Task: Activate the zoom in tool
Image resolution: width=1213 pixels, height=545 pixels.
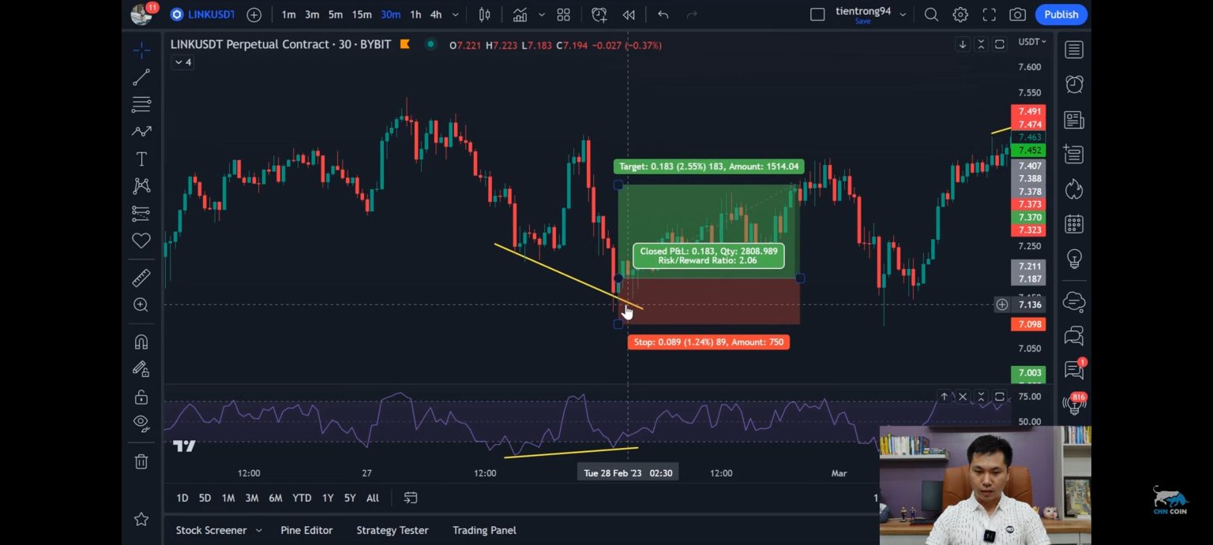Action: tap(141, 304)
